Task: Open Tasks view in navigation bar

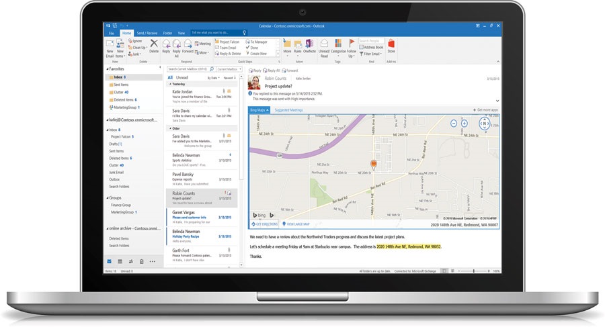Action: point(142,261)
